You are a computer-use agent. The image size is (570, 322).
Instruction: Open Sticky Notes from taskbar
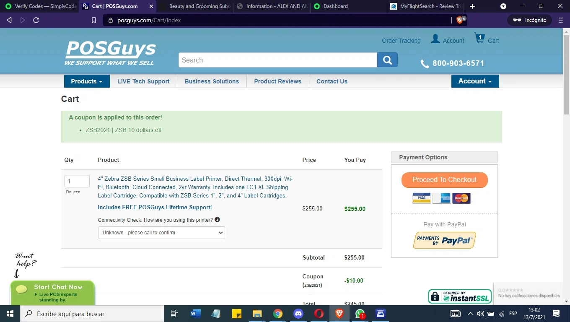pos(236,314)
